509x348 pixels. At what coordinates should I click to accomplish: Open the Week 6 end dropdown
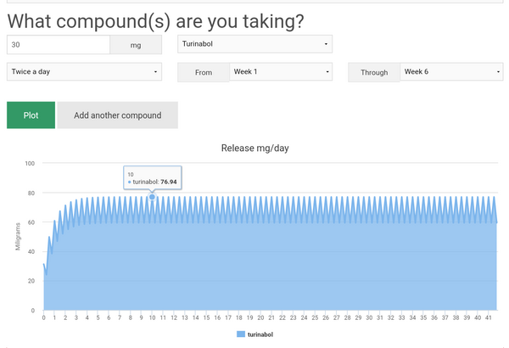point(451,72)
